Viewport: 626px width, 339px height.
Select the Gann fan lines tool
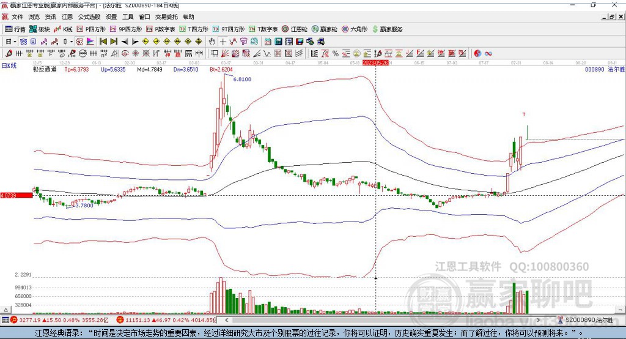pyautogui.click(x=225, y=53)
